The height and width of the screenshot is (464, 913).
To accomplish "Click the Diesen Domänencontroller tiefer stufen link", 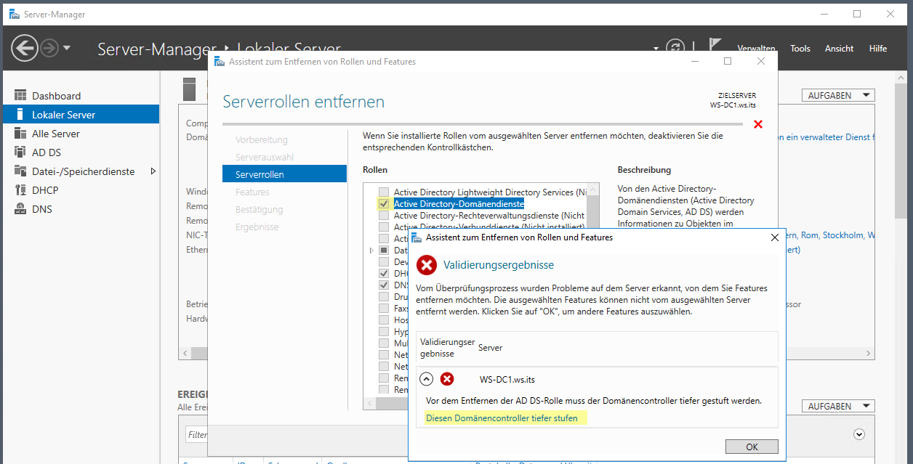I will click(502, 418).
